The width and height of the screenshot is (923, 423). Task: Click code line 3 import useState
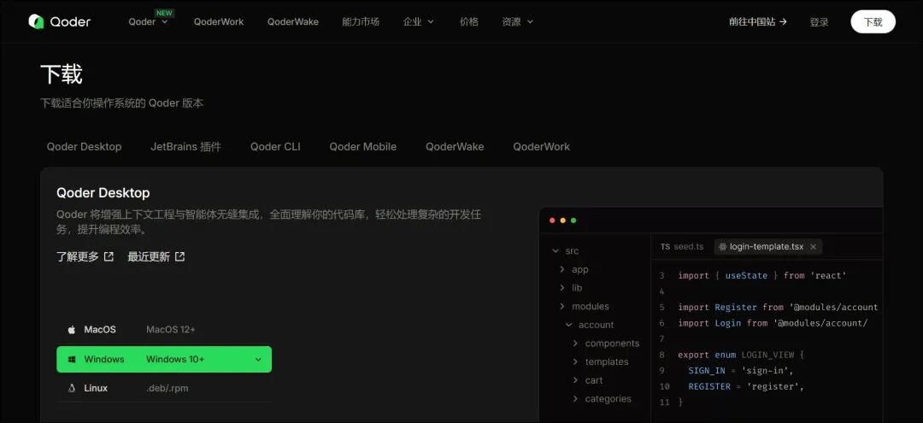762,275
